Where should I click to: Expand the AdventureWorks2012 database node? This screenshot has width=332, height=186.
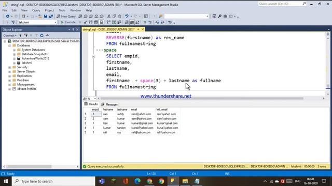[x=14, y=58]
